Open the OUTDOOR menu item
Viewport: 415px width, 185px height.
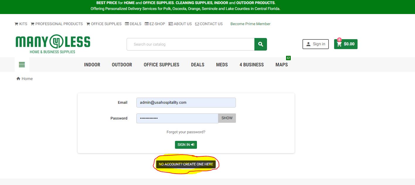tap(122, 65)
